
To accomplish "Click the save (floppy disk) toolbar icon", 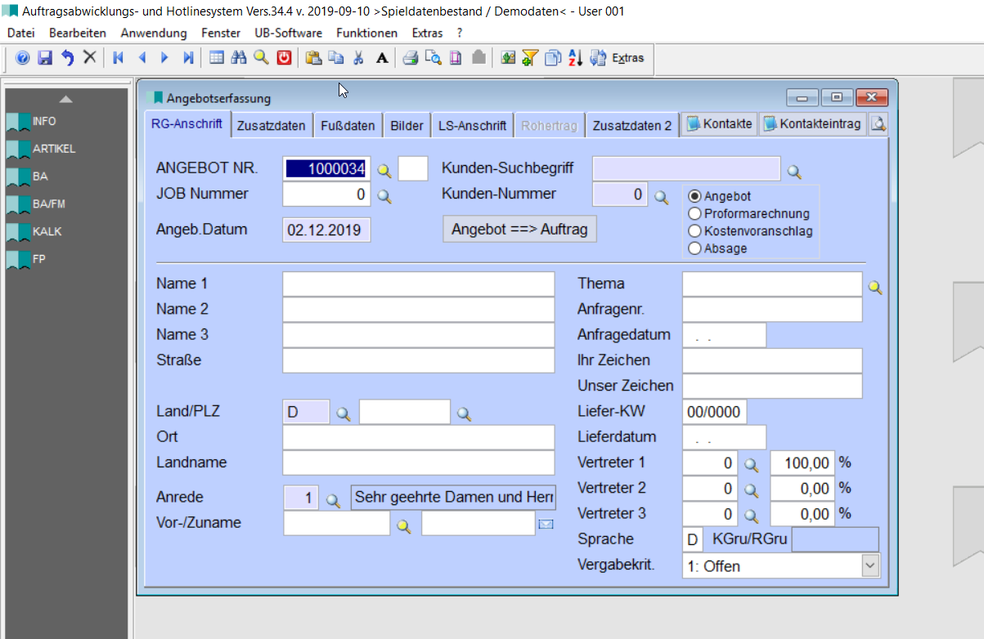I will (x=45, y=58).
